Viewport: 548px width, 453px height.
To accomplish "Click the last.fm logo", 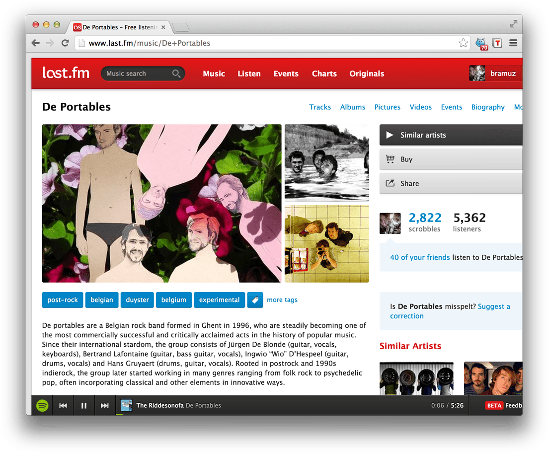I will [66, 73].
